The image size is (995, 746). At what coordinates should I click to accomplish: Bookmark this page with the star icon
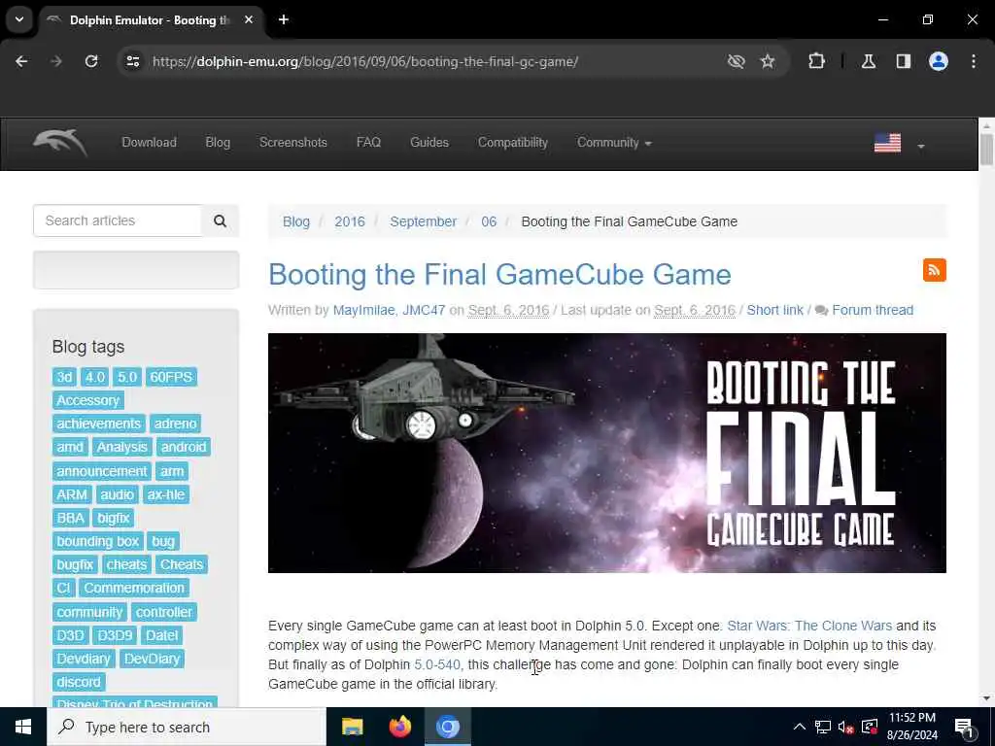(768, 61)
